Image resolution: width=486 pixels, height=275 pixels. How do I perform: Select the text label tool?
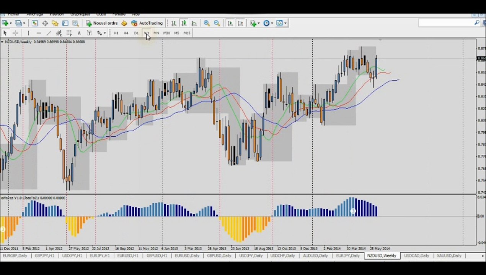(x=89, y=33)
